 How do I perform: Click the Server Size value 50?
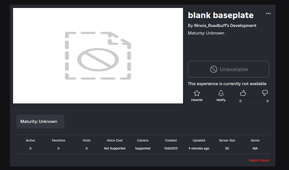point(227,148)
